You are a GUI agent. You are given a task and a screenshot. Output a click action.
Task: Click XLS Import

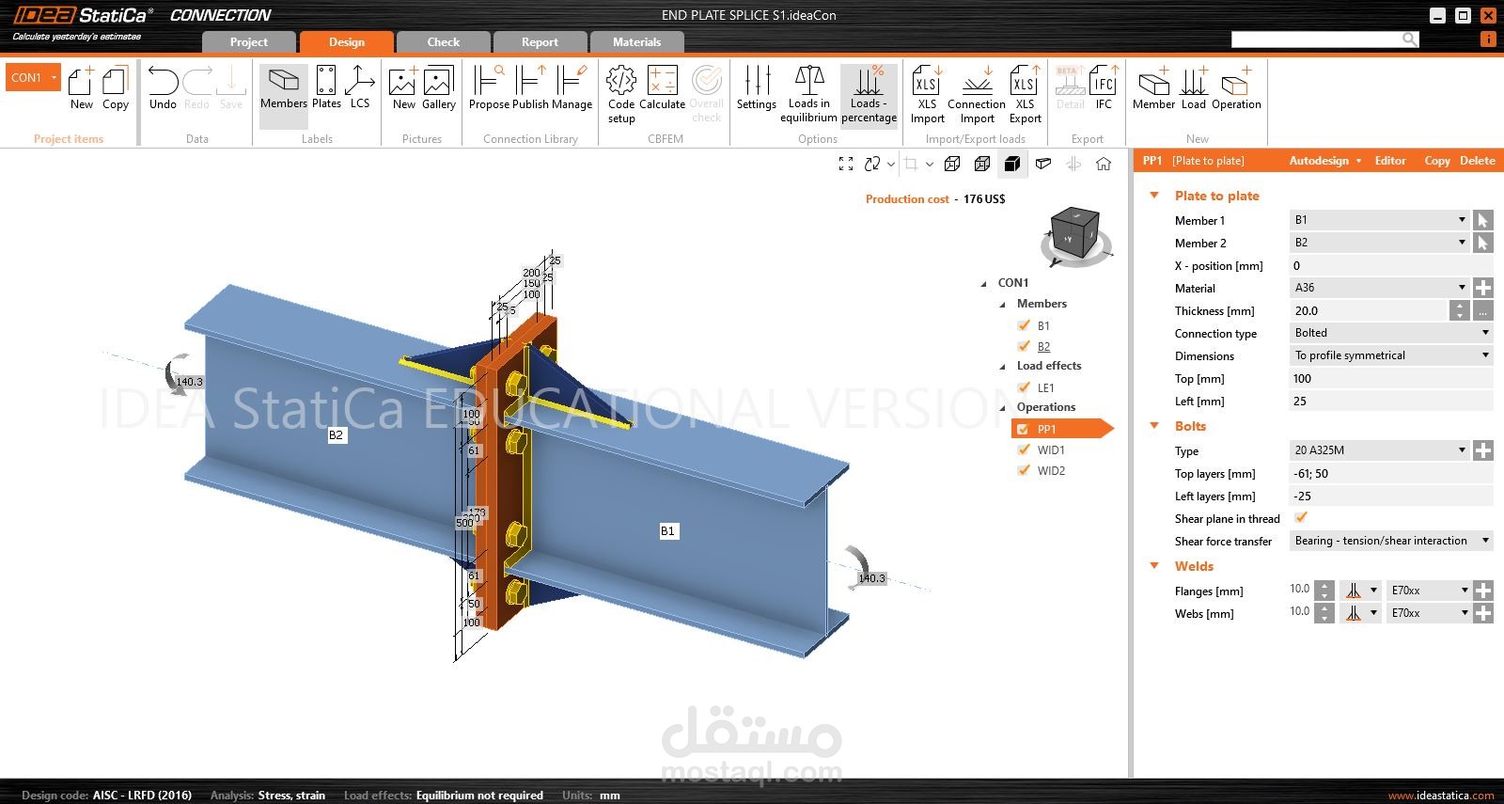[x=927, y=94]
